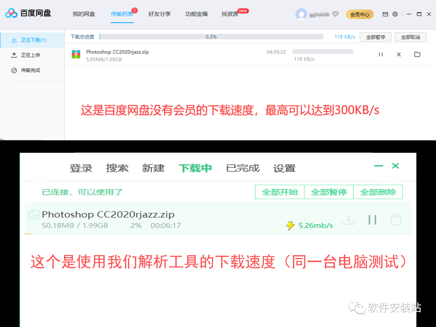Click the 5.26mb/s speed text
This screenshot has height=327, width=436.
pos(316,226)
